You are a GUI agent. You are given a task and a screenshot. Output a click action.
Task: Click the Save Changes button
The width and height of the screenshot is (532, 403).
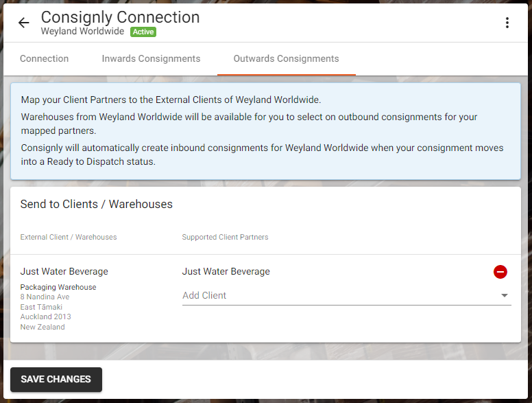point(56,379)
